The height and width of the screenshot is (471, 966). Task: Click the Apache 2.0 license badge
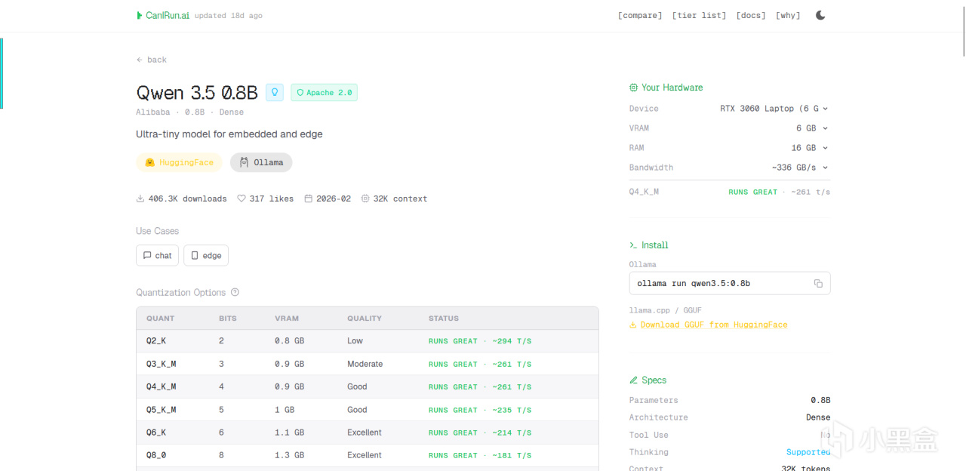pyautogui.click(x=324, y=92)
